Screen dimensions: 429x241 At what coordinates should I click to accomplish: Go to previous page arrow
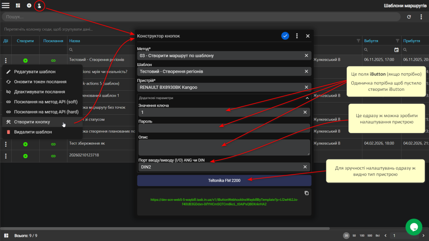click(x=385, y=236)
